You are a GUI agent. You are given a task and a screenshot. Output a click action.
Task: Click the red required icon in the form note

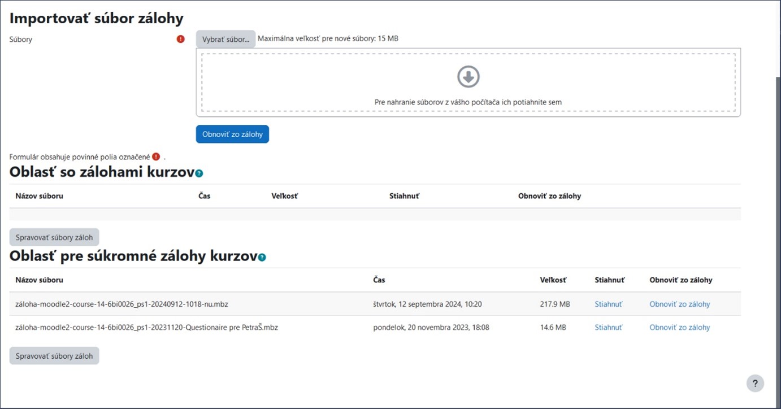pos(156,156)
